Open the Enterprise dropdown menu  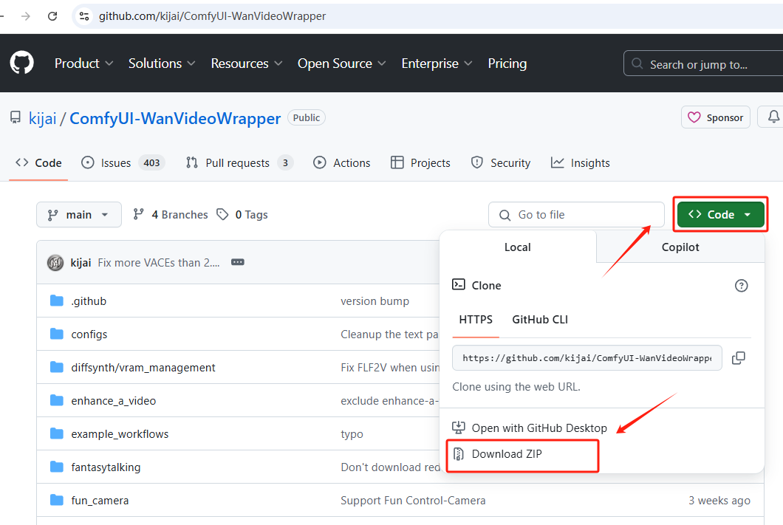(x=437, y=64)
